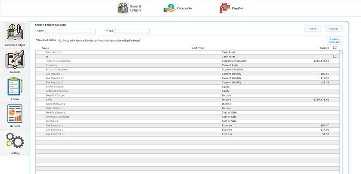Open the Payable module icon
This screenshot has width=361, height=174.
224,8
